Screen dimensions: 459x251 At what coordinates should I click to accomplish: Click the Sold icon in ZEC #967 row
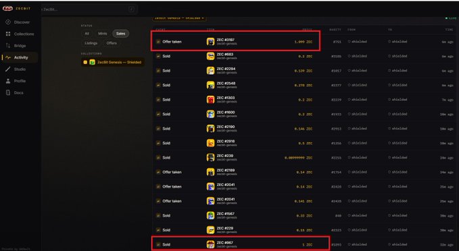158,244
